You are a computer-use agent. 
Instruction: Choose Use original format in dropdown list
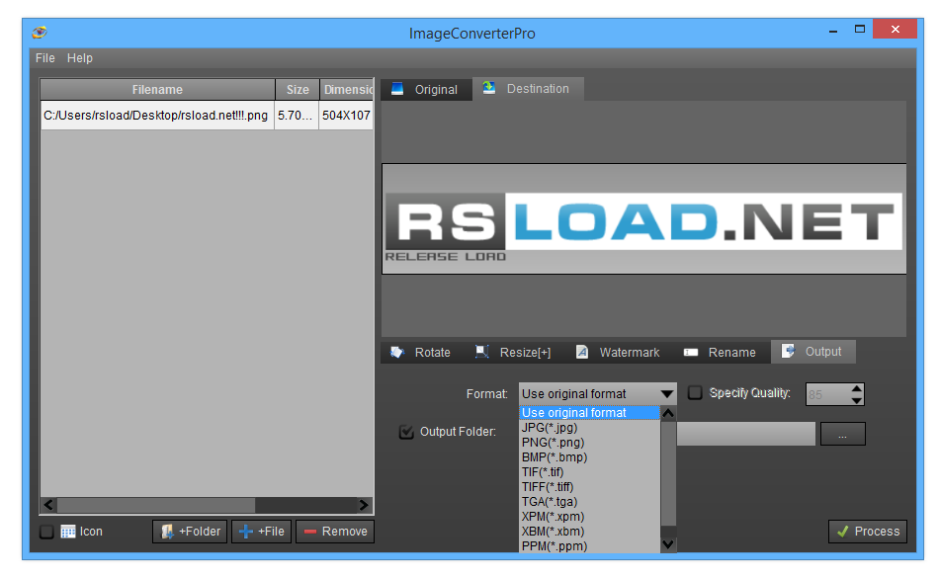point(589,412)
